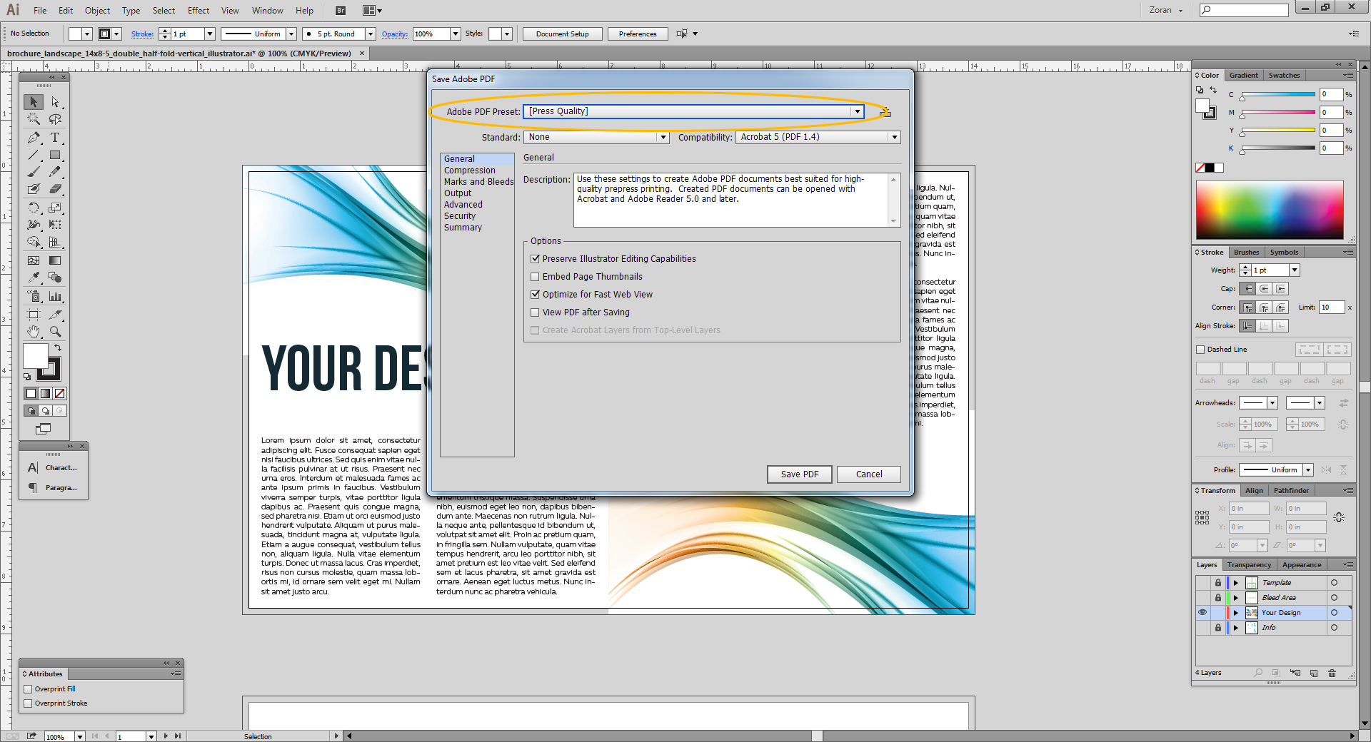
Task: Click the Document Setup button
Action: pyautogui.click(x=562, y=34)
